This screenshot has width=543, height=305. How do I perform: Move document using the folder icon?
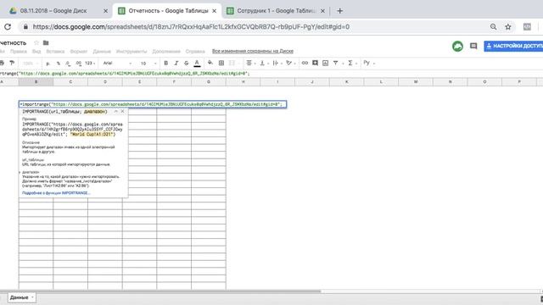click(46, 43)
